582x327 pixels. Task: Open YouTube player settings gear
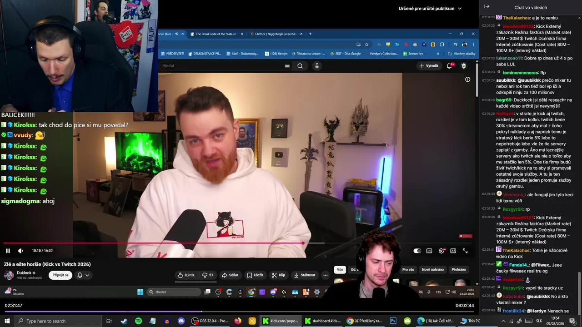[x=441, y=251]
